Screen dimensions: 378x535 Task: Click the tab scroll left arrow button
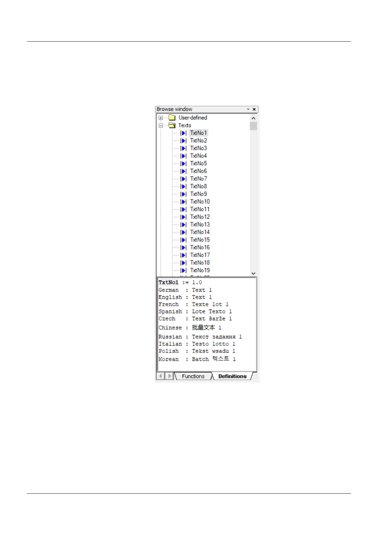[161, 376]
